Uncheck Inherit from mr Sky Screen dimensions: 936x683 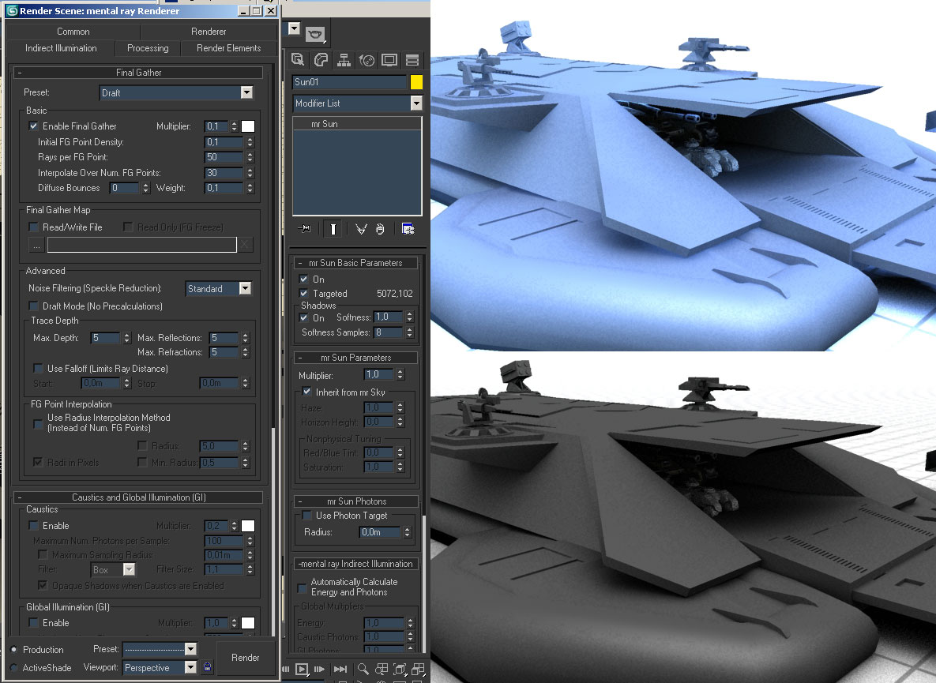pos(306,392)
